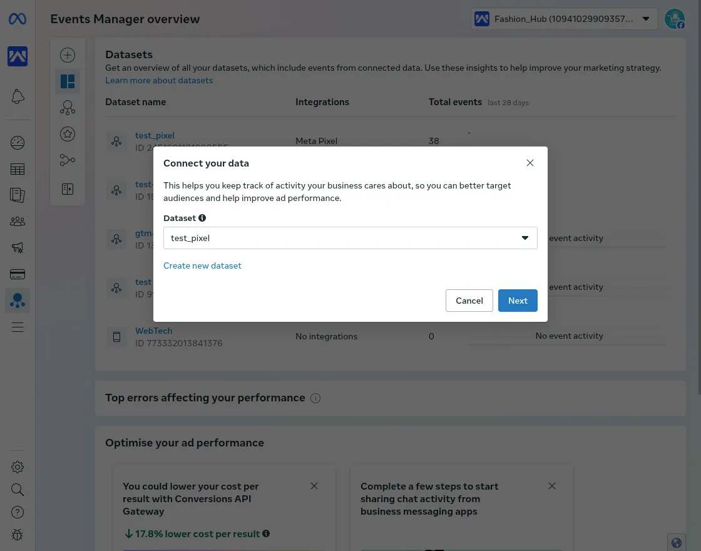701x551 pixels.
Task: Click the Cancel button
Action: click(469, 301)
